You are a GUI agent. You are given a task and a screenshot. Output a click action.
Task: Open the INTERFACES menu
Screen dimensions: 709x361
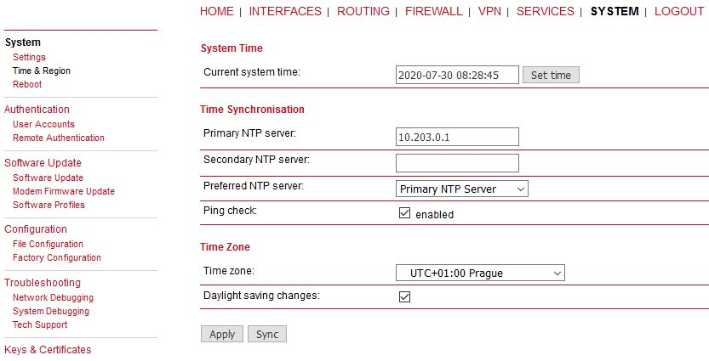(x=285, y=11)
